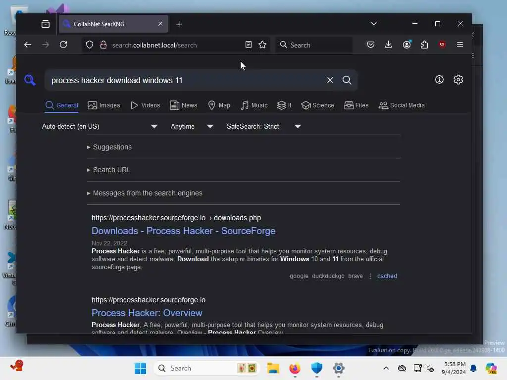
Task: Open Firefox application hamburger menu
Action: (460, 45)
